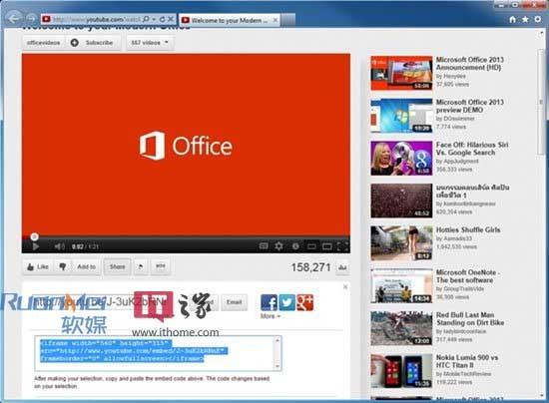
Task: Share on Facebook
Action: pos(269,302)
